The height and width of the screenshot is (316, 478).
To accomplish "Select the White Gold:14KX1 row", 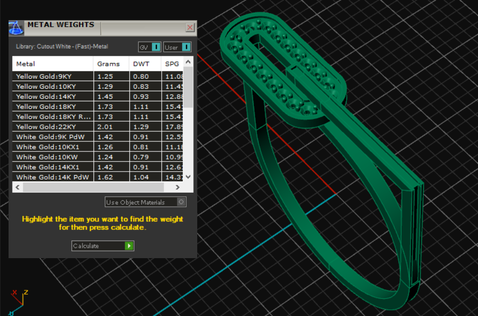I will pos(98,167).
